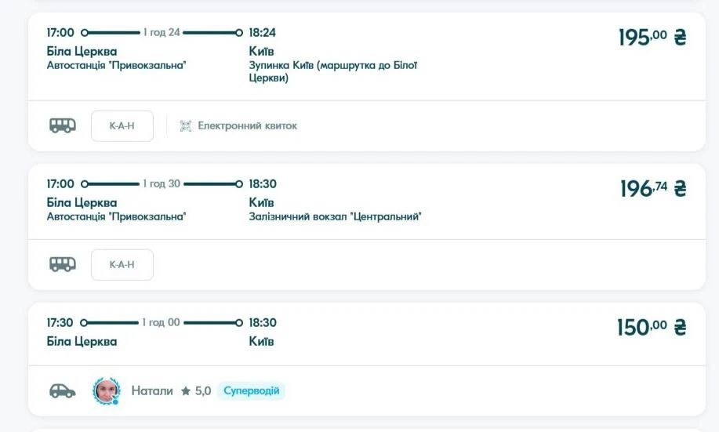Open driver Натали's avatar photo

coord(107,391)
